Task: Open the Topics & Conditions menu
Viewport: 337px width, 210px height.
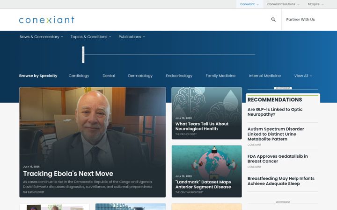Action: click(91, 37)
